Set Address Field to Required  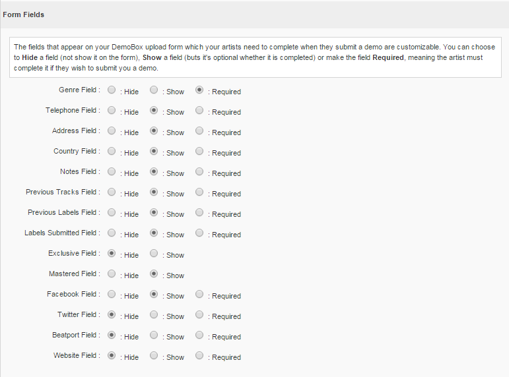point(199,130)
